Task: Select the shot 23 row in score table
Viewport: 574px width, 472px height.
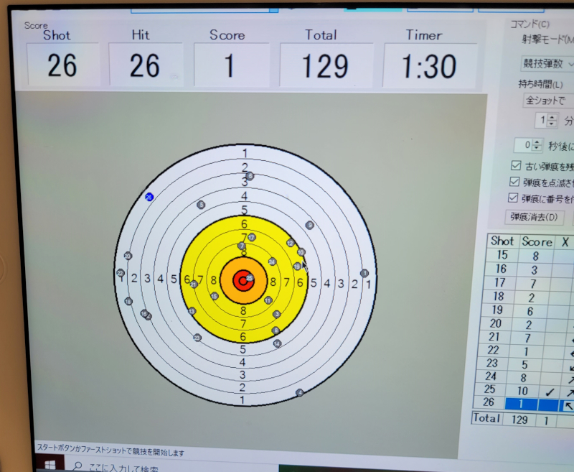Action: tap(526, 364)
